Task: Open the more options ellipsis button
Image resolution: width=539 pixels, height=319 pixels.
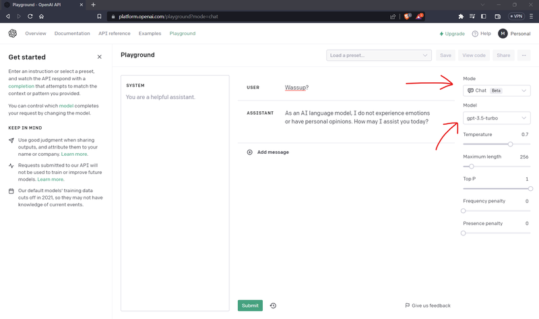Action: point(524,55)
